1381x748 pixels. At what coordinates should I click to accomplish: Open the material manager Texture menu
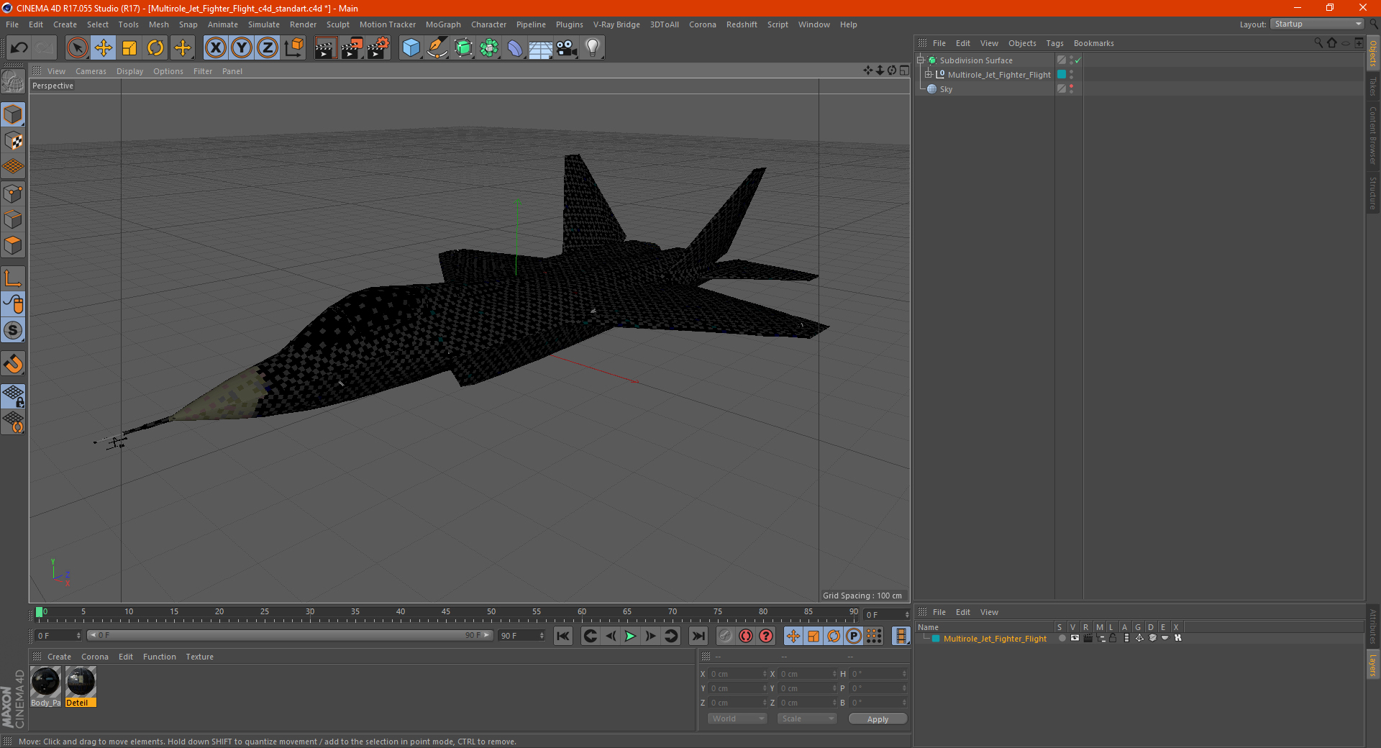point(199,657)
